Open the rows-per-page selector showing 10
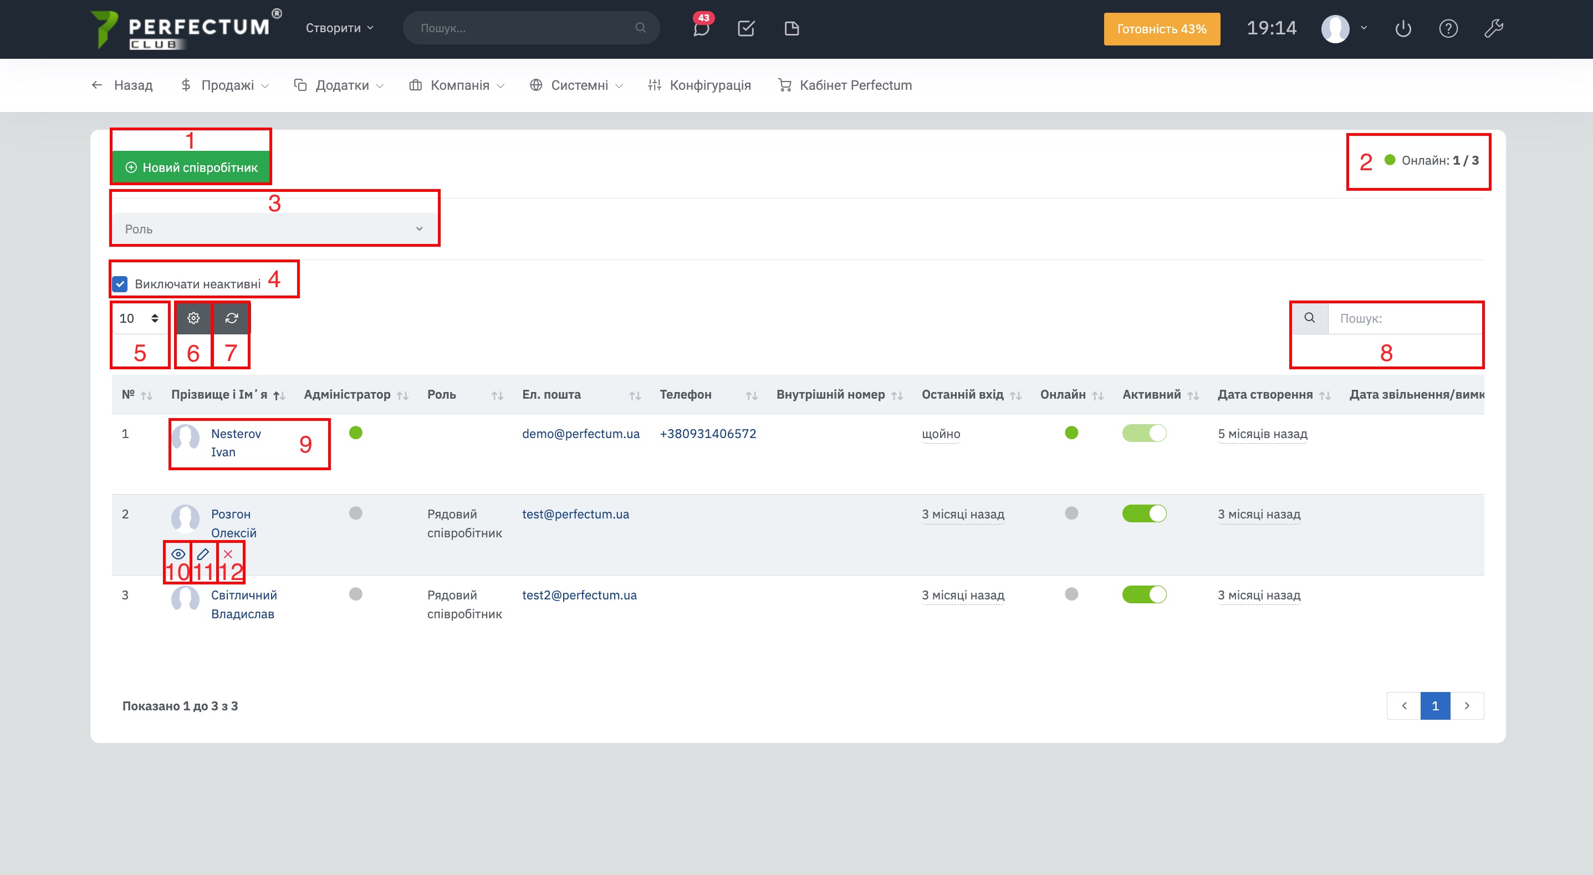Screen dimensions: 1593x875 pyautogui.click(x=139, y=318)
